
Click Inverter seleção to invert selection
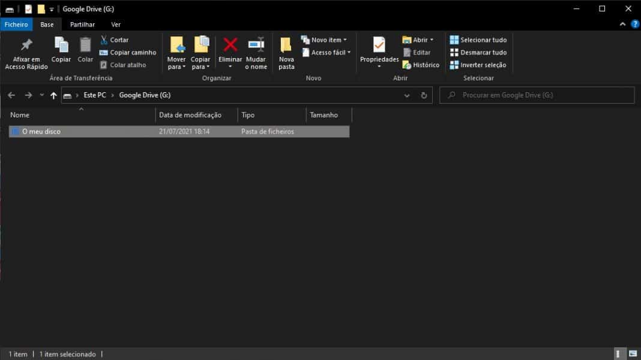[478, 65]
